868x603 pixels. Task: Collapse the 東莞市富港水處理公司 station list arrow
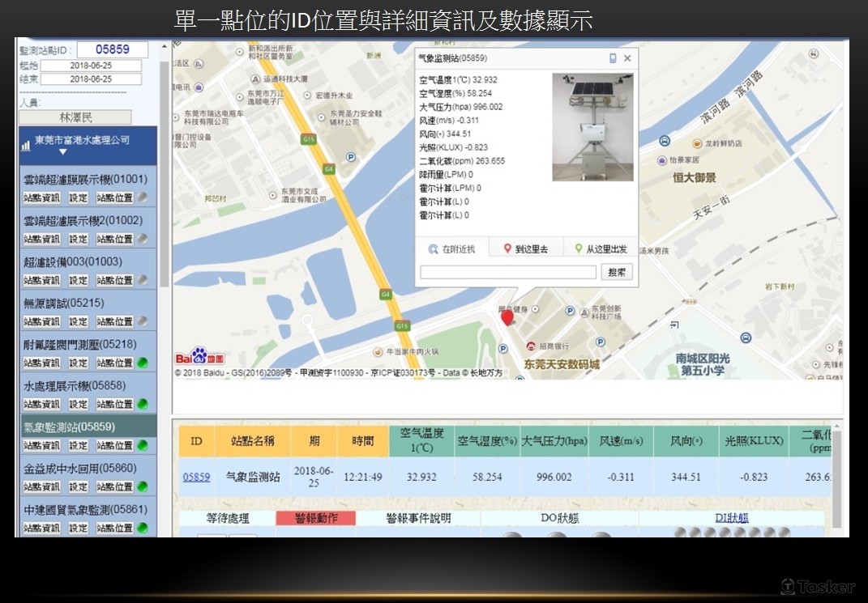click(x=62, y=152)
